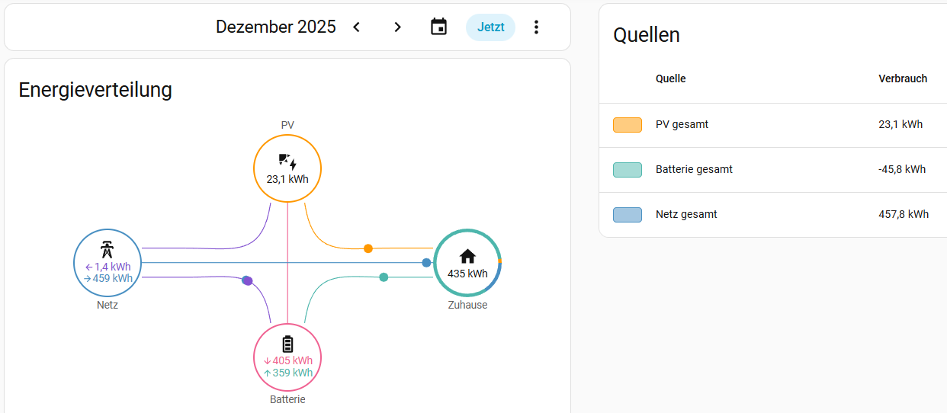Click the Netz transmission tower icon
Image resolution: width=947 pixels, height=413 pixels.
coord(108,250)
